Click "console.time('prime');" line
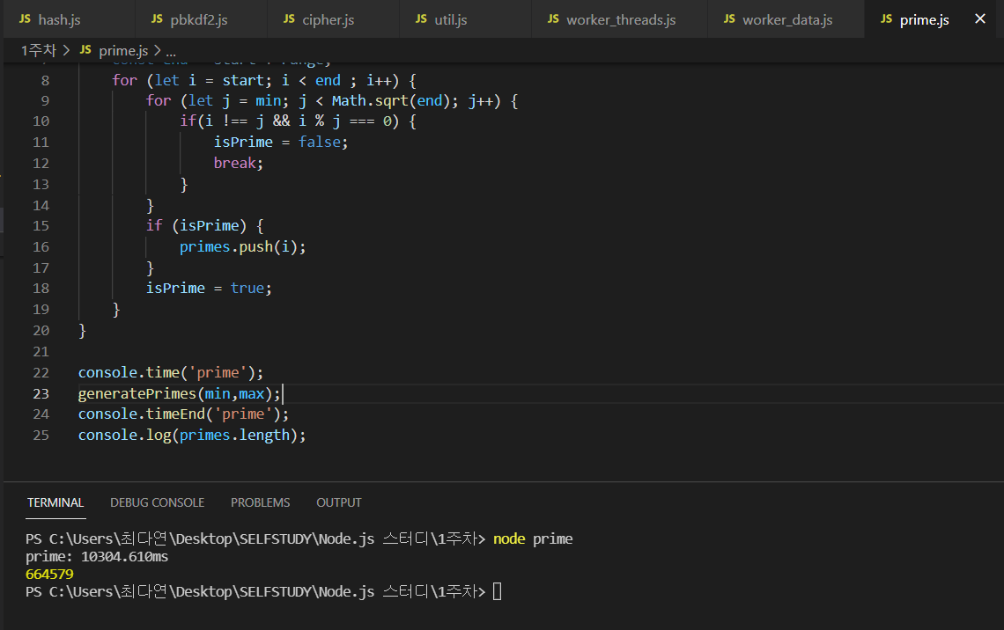Screen dimensions: 1004x630 tap(170, 373)
